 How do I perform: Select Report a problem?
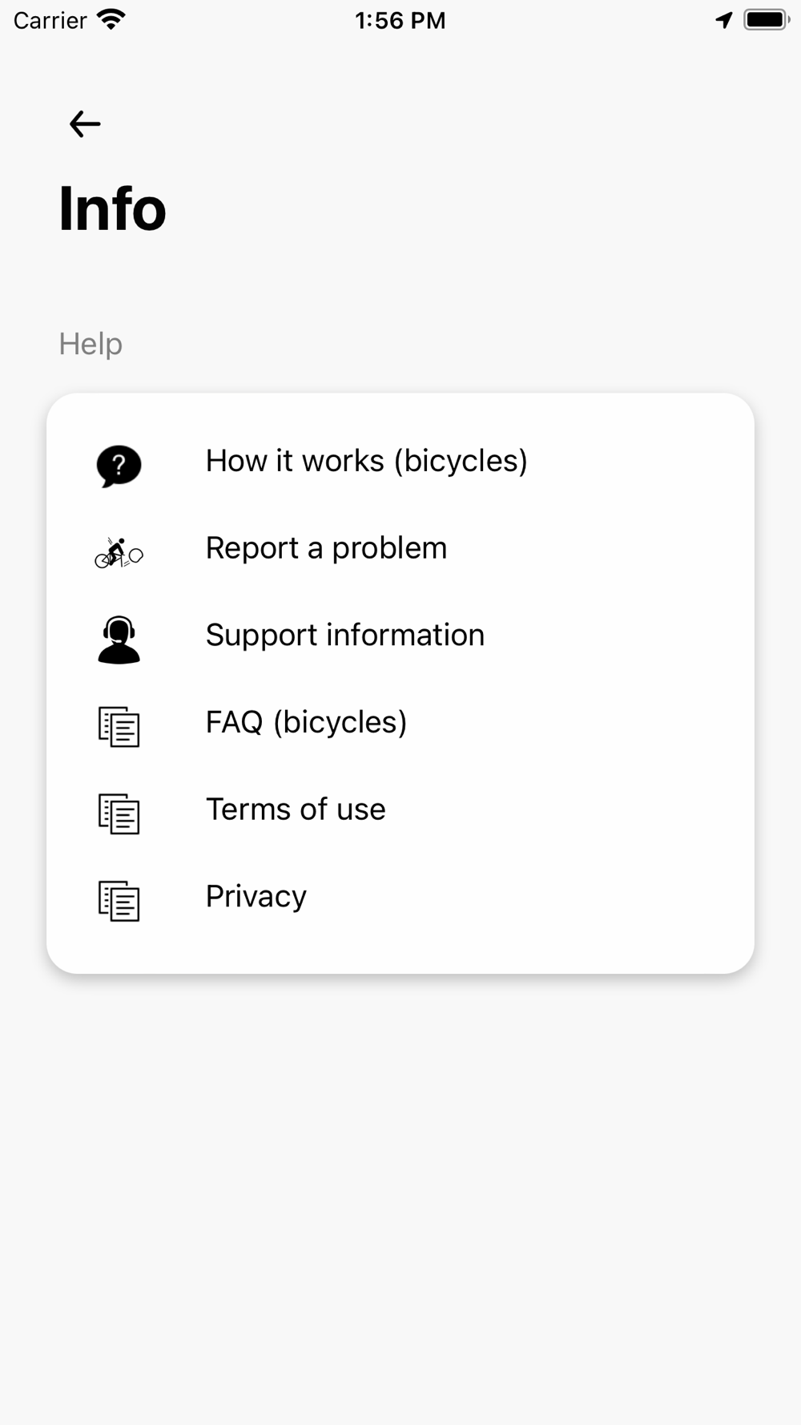click(x=326, y=548)
